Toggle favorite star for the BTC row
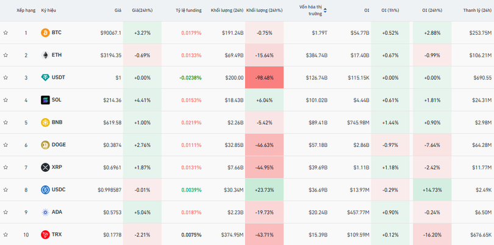Viewport: 494px width, 245px height. point(5,32)
